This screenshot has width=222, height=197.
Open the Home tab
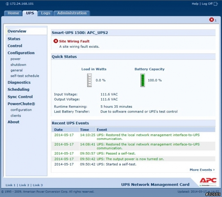point(13,13)
